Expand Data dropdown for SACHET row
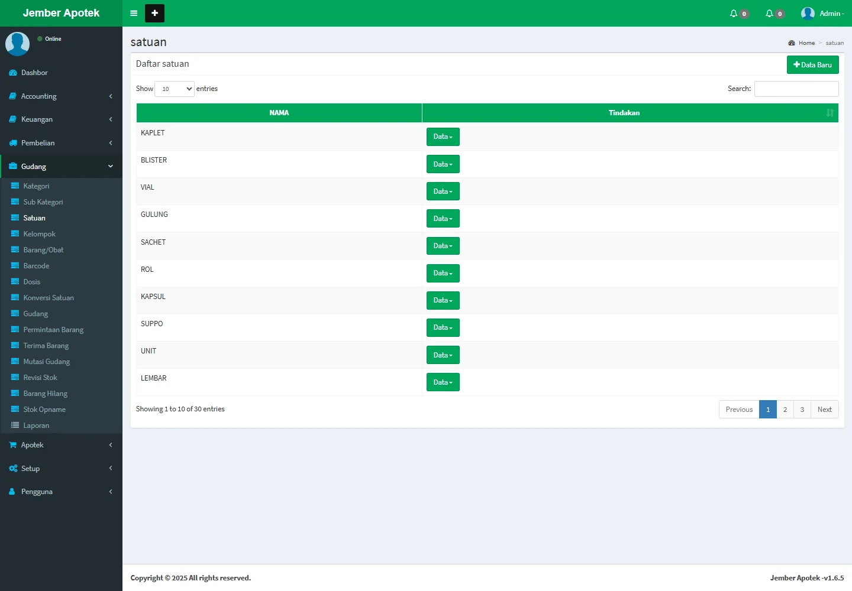The width and height of the screenshot is (852, 591). pyautogui.click(x=443, y=246)
